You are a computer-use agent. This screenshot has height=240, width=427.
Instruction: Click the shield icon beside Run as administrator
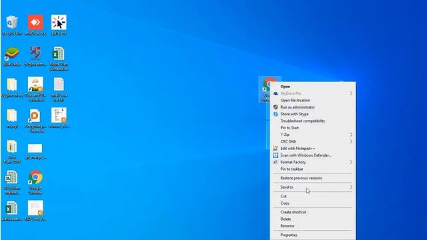click(276, 107)
